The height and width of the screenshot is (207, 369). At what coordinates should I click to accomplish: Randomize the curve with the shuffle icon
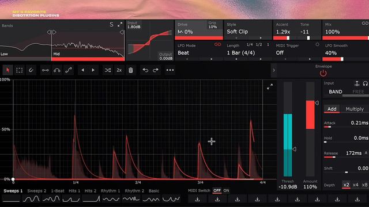108,70
